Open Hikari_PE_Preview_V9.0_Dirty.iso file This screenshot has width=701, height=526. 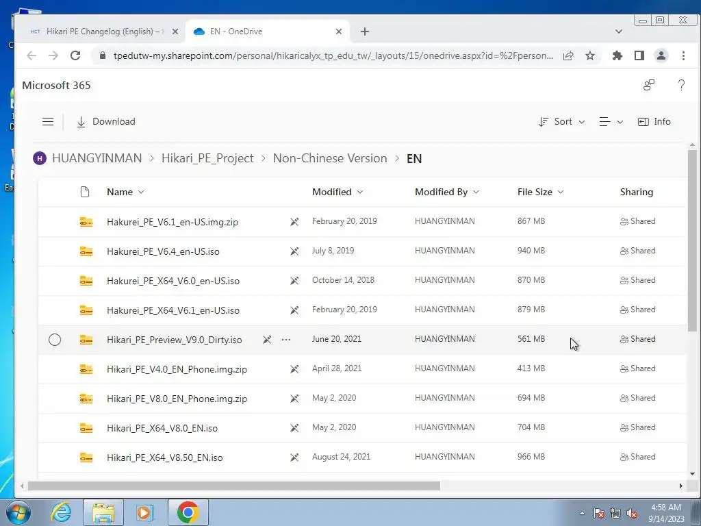coord(175,340)
